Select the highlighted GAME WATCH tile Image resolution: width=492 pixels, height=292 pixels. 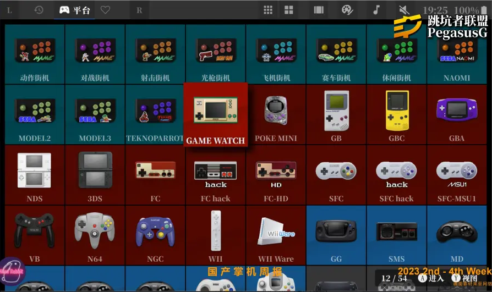[x=216, y=114]
